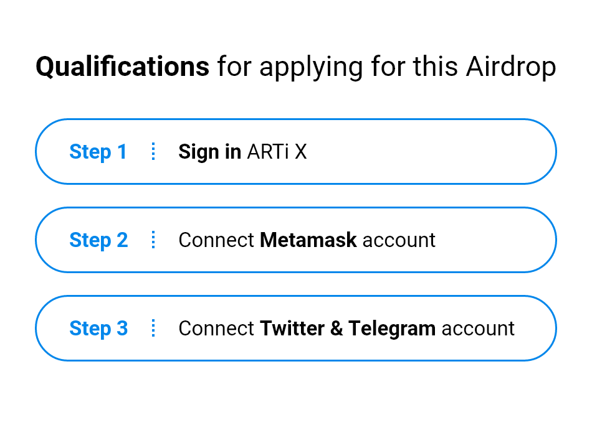Click the blue 'Step 3' label

click(98, 329)
